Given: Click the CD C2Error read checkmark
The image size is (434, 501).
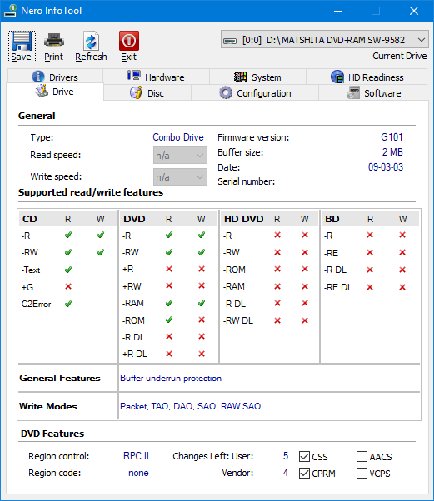Looking at the screenshot, I should [x=68, y=304].
